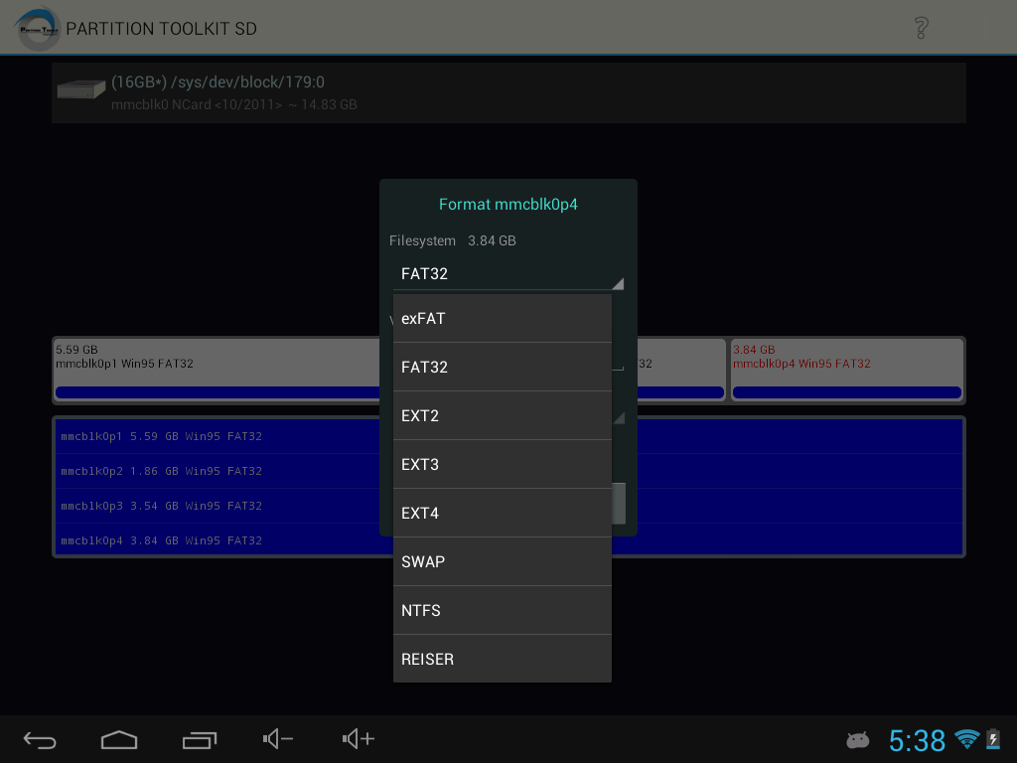Select REISER filesystem option
This screenshot has height=763, width=1017.
[x=502, y=660]
